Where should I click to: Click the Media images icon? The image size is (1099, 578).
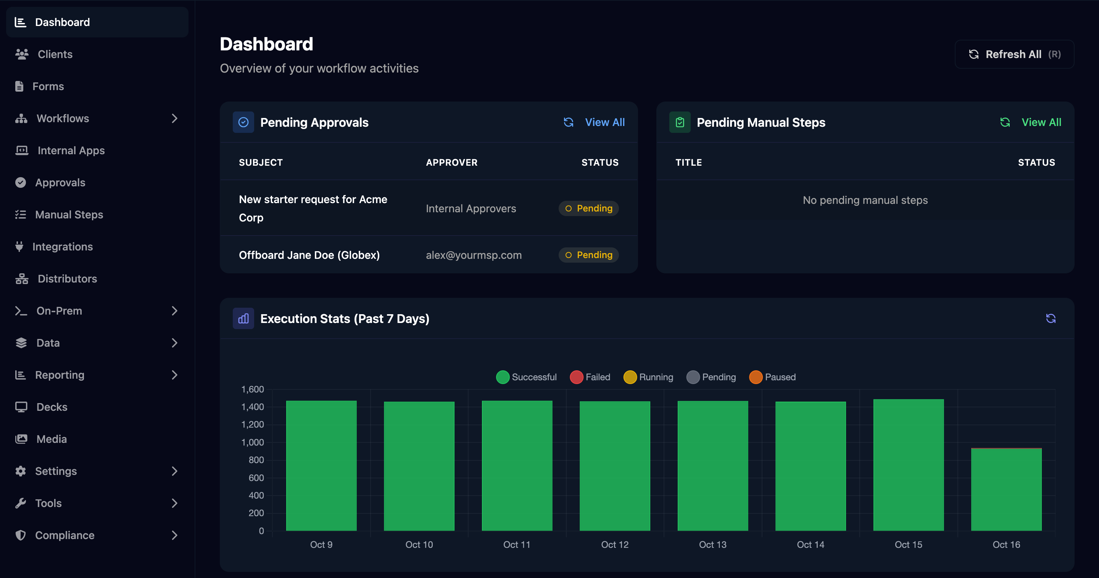21,439
